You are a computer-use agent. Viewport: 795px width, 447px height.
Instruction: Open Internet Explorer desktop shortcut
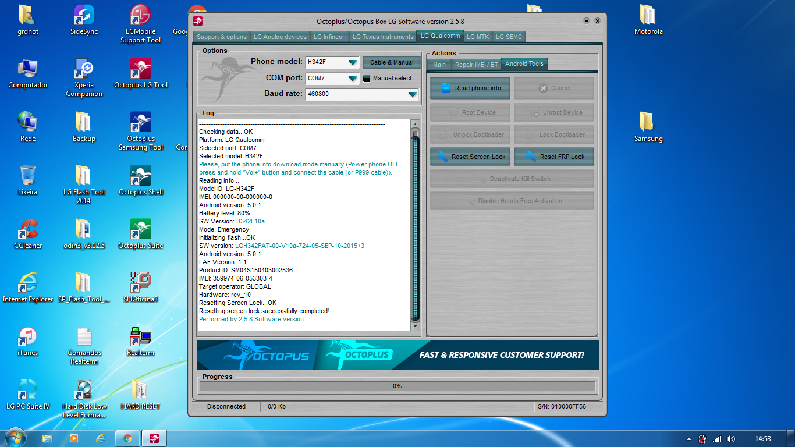tap(28, 288)
